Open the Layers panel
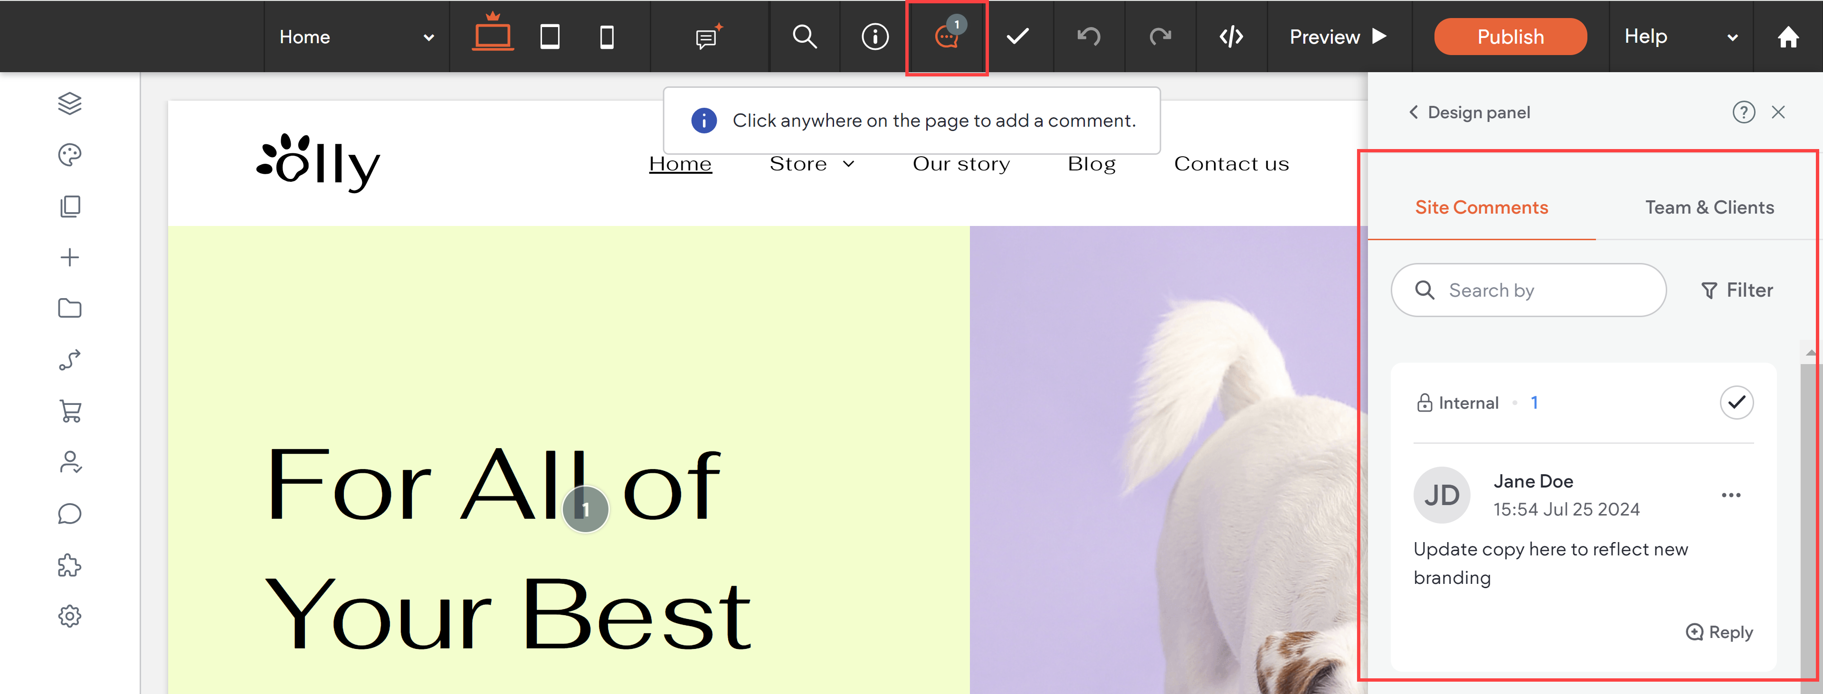Viewport: 1823px width, 694px height. point(69,103)
